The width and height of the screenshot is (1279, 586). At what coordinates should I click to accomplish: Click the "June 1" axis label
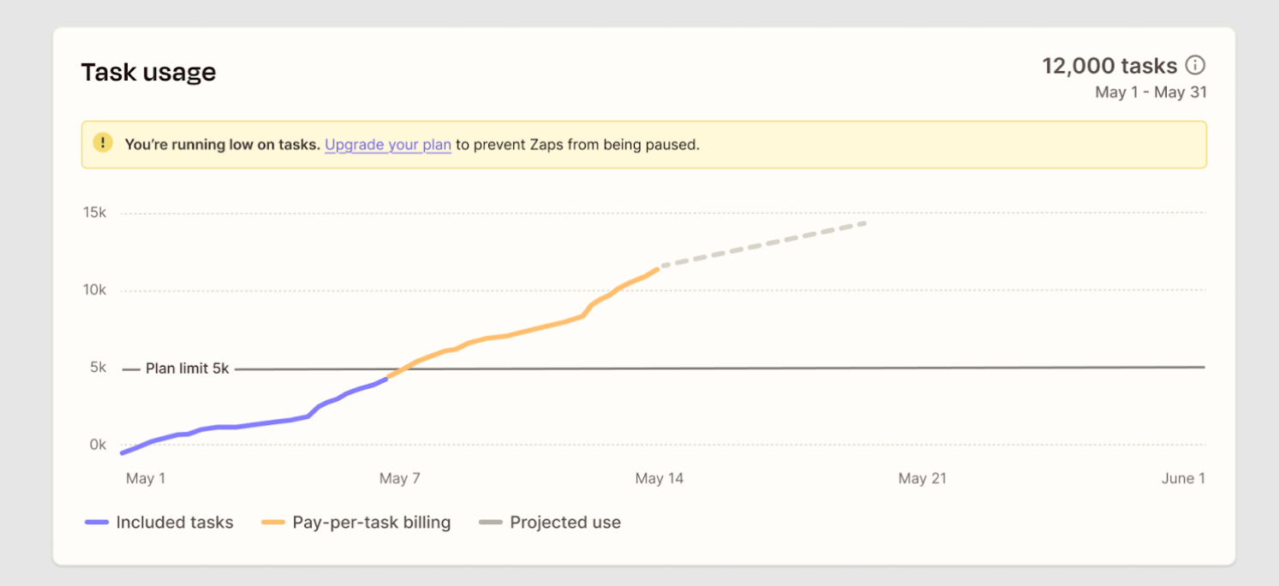click(x=1183, y=478)
